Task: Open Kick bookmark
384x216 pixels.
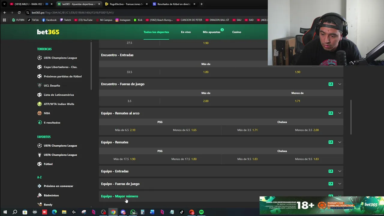Action: 138,20
